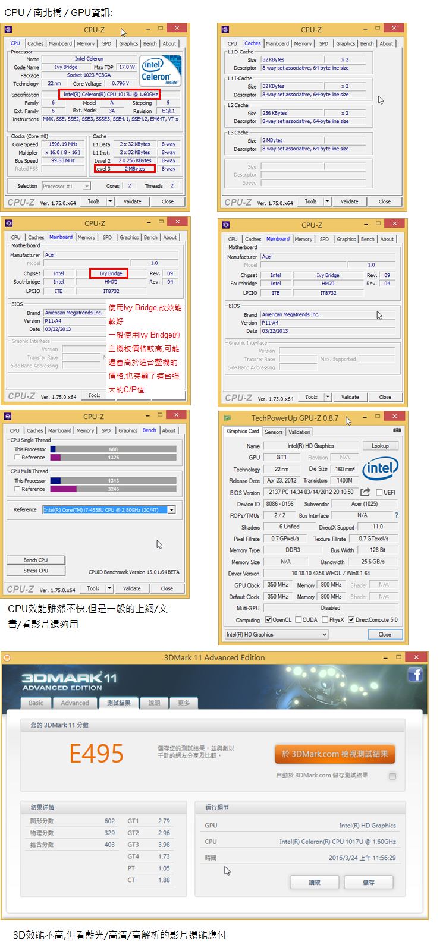Click Close in the CPU-Z Bench window
Image resolution: width=446 pixels, height=951 pixels.
pyautogui.click(x=167, y=588)
